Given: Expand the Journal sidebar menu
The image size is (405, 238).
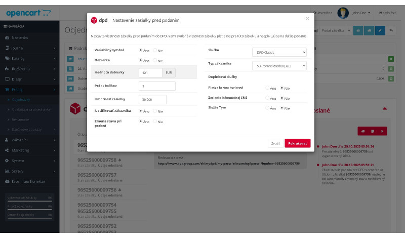Looking at the screenshot, I should point(30,48).
